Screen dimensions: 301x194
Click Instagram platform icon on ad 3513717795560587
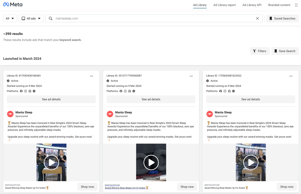pyautogui.click(x=125, y=91)
